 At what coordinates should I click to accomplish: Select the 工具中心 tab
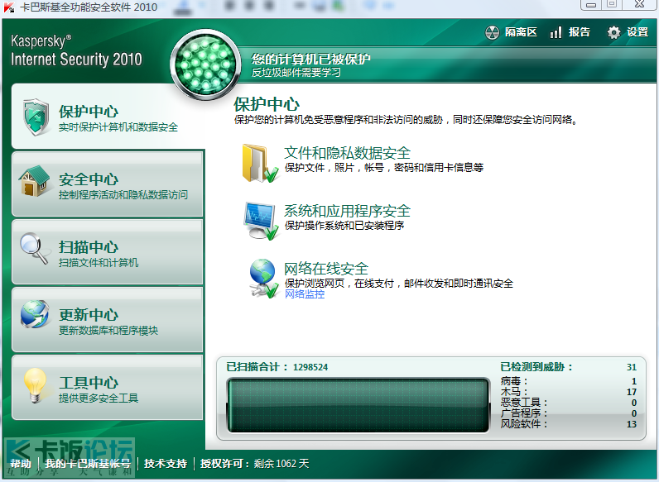[x=108, y=387]
